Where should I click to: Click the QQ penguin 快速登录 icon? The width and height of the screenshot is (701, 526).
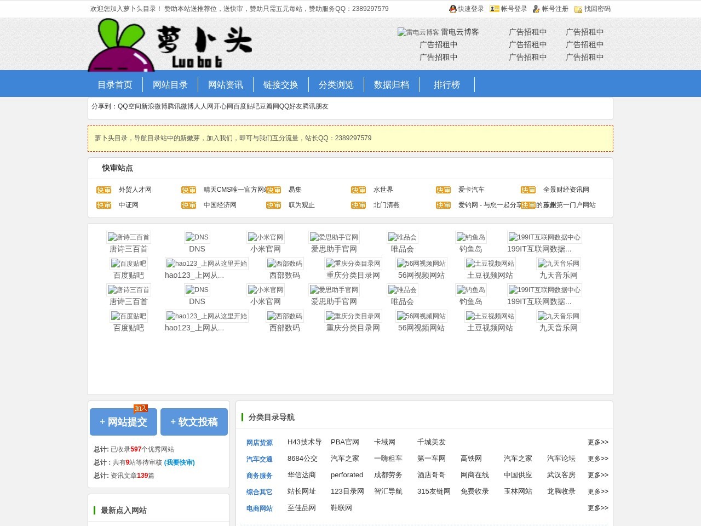pyautogui.click(x=452, y=9)
